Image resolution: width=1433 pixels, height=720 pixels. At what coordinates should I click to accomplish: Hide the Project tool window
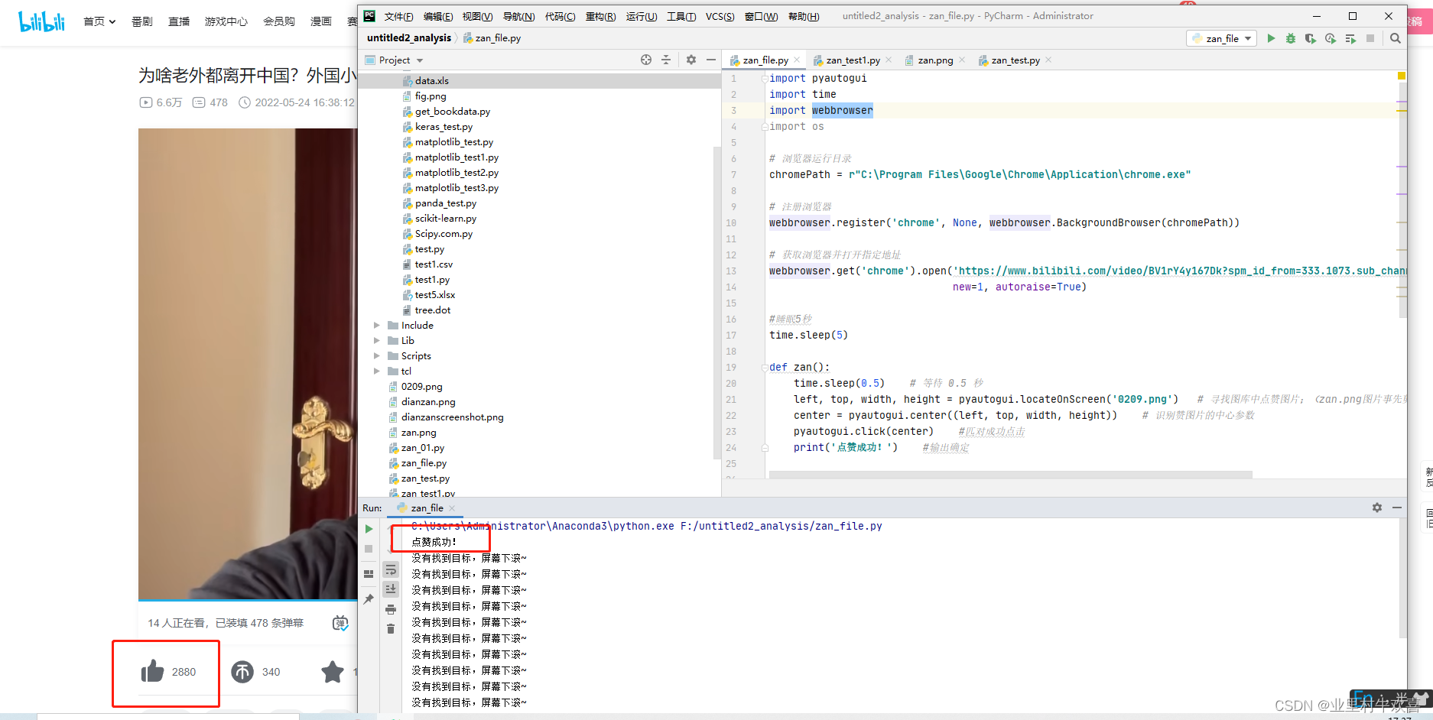711,60
